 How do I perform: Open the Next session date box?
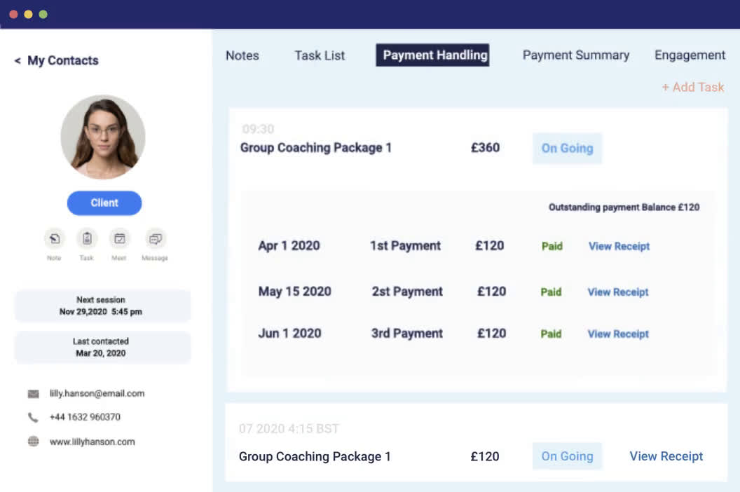[102, 306]
